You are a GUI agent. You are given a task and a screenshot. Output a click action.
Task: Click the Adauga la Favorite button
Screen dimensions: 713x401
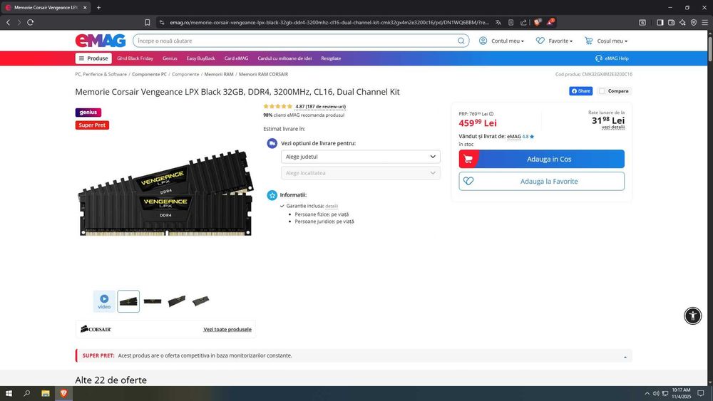point(542,181)
